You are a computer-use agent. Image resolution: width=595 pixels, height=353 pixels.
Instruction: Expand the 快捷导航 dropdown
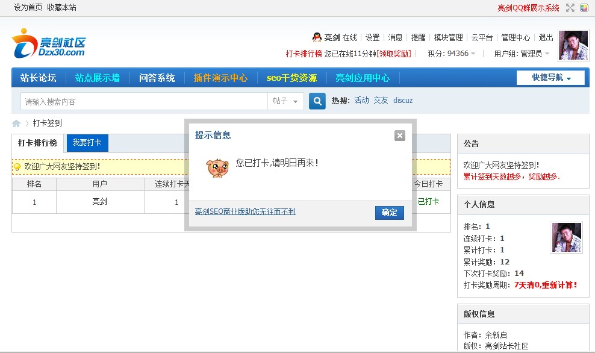tap(551, 78)
